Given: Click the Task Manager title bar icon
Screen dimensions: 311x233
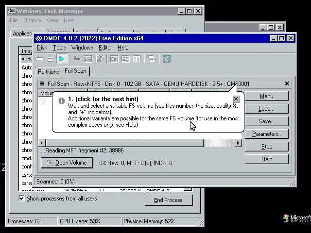Looking at the screenshot, I should pos(12,11).
